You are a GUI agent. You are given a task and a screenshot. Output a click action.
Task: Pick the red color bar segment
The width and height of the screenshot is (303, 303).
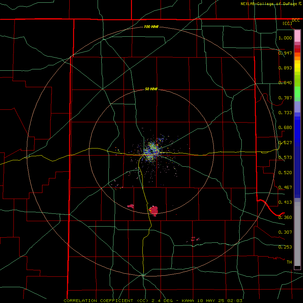(297, 50)
